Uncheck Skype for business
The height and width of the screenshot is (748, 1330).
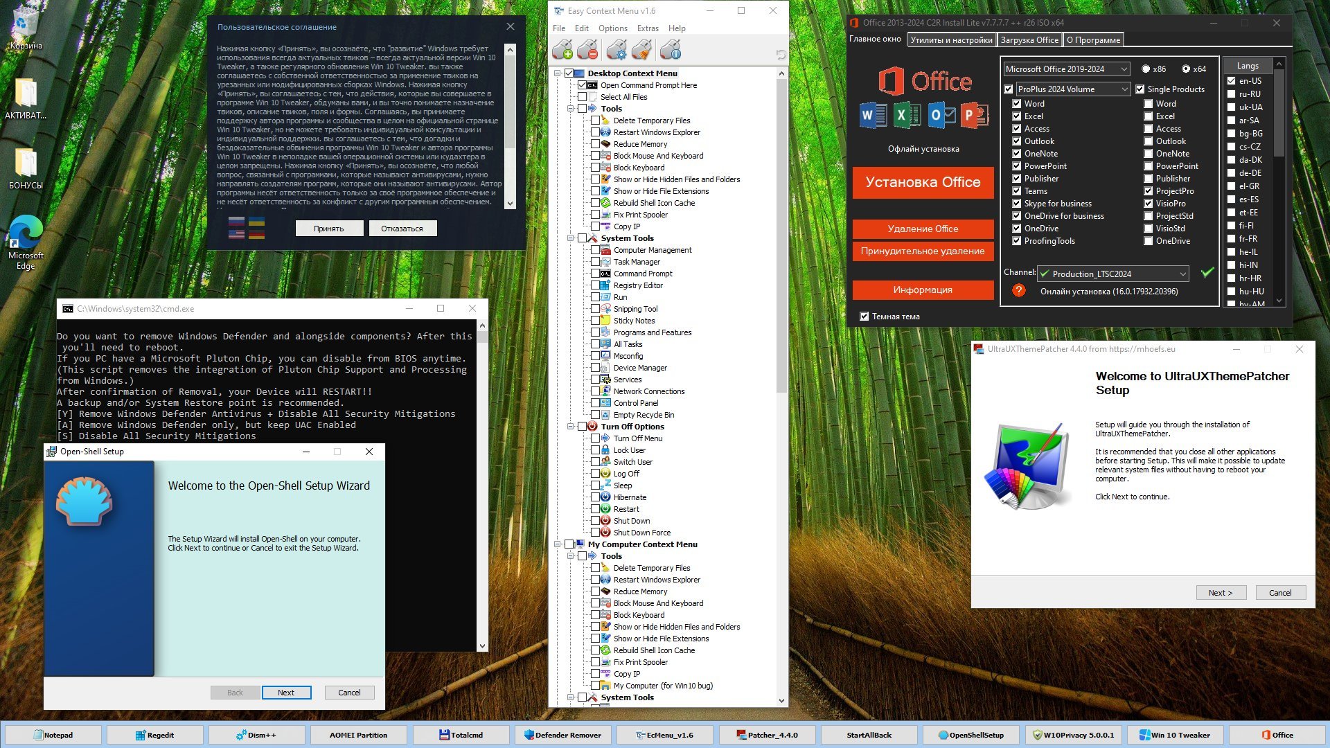(1016, 204)
